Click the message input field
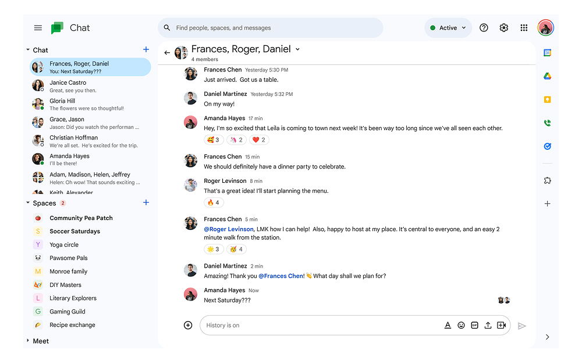582x364 pixels. tap(320, 325)
